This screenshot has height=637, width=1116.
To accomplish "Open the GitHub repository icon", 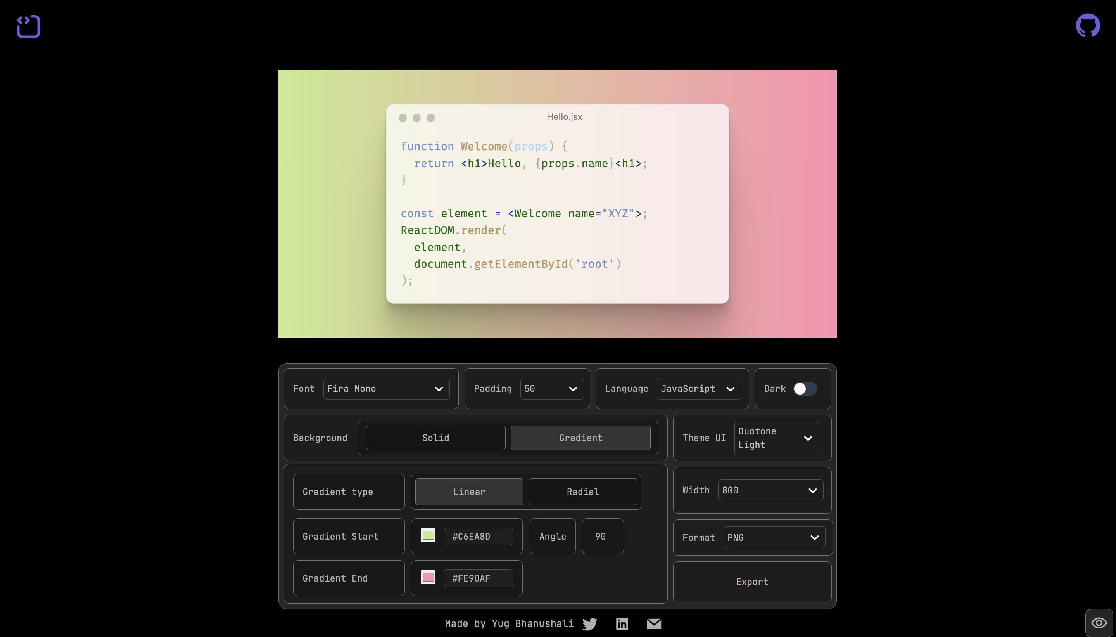I will tap(1088, 25).
